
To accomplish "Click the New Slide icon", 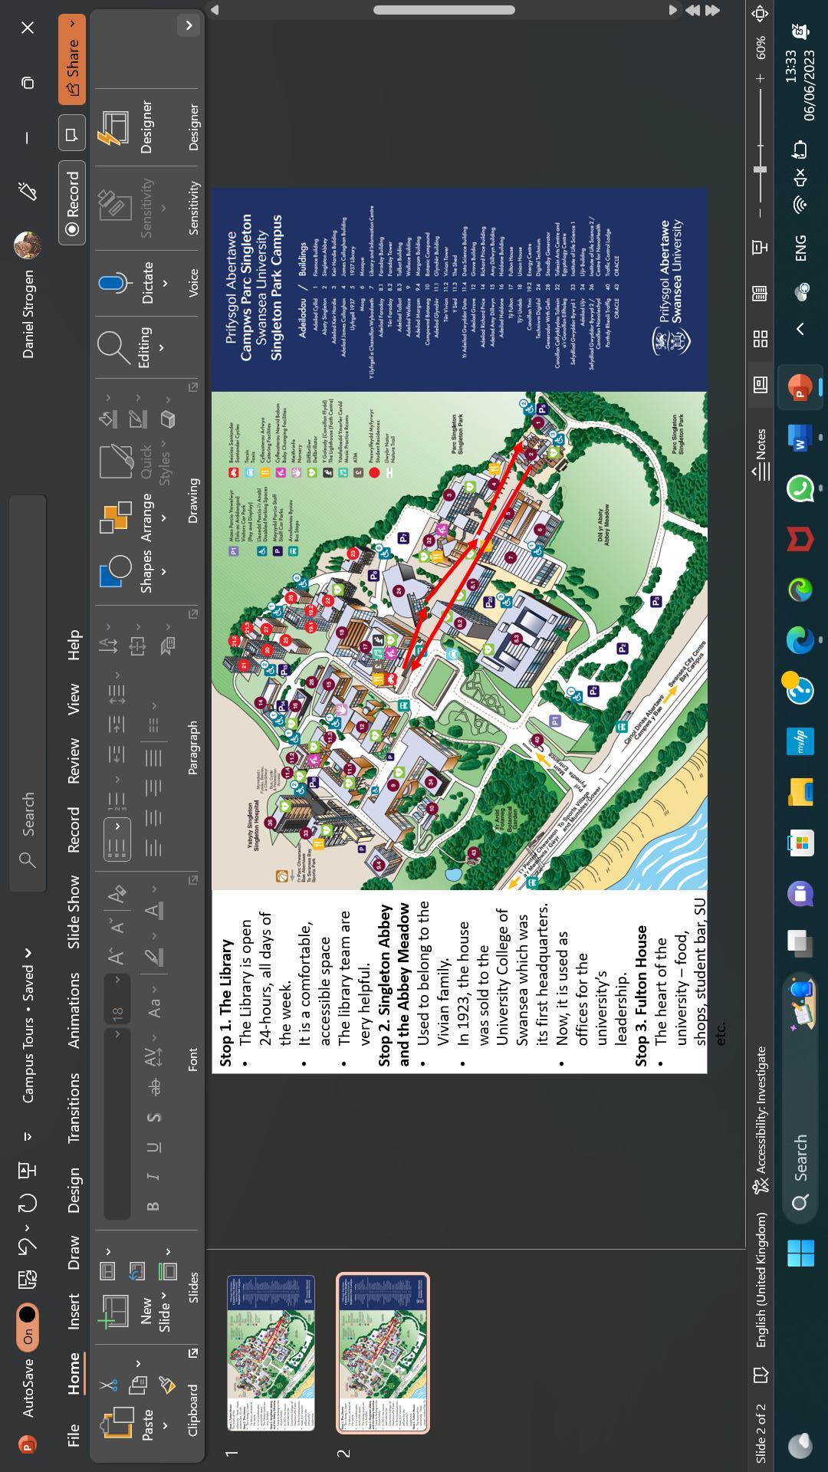I will point(113,1312).
